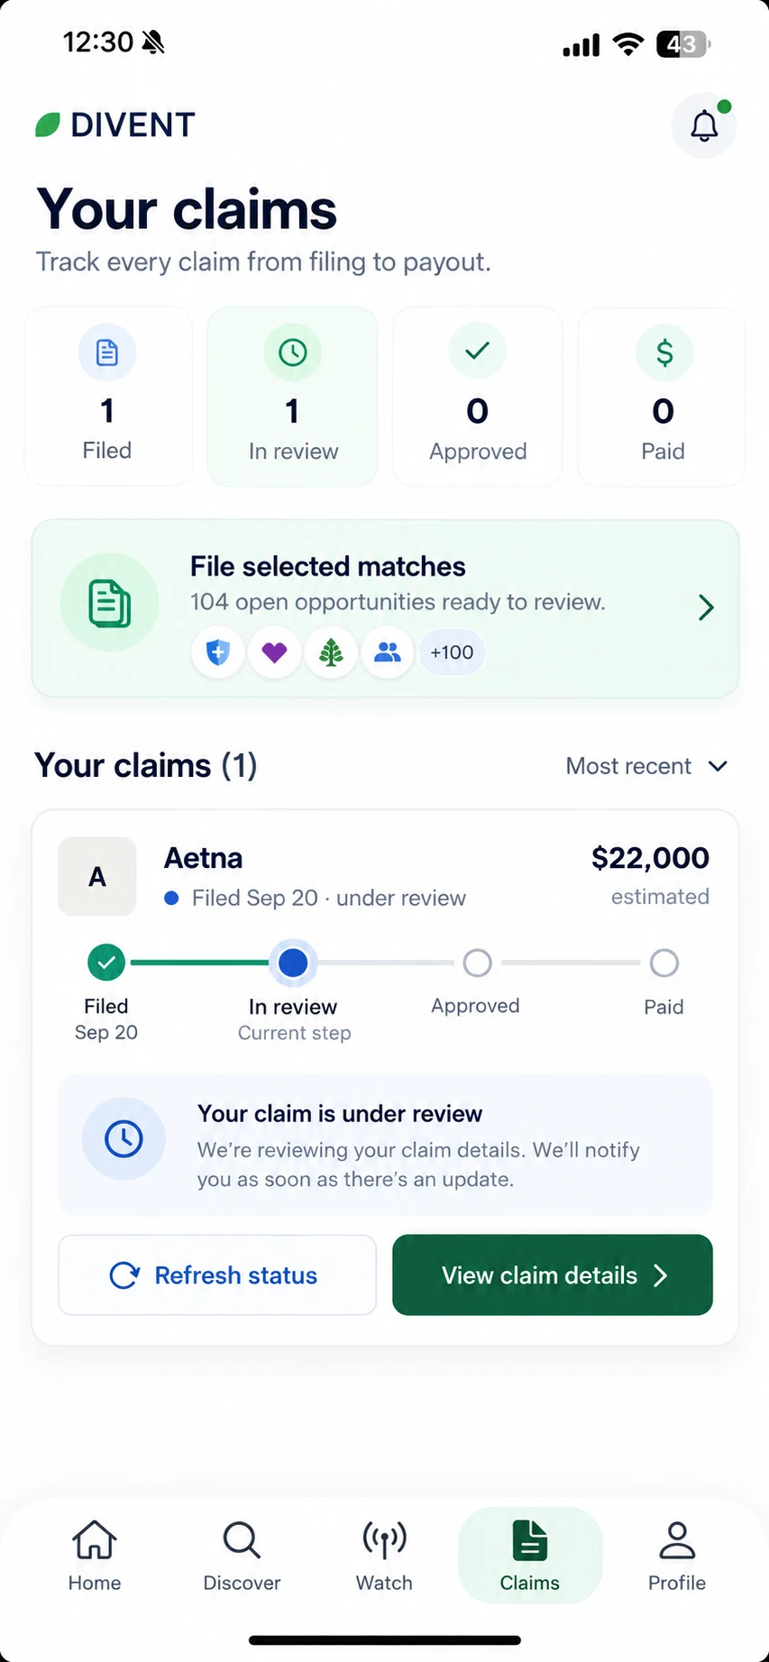Tap the Aetna avatar tile

pyautogui.click(x=97, y=877)
